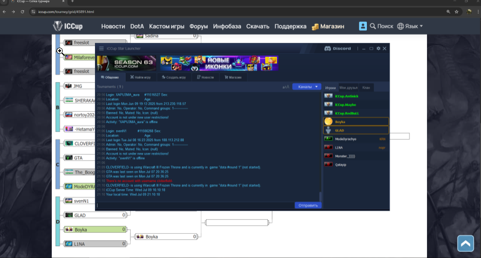Open Инфобаза in site navigation
The width and height of the screenshot is (481, 258).
click(x=227, y=26)
